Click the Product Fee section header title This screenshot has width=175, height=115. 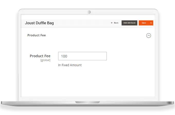(x=37, y=35)
